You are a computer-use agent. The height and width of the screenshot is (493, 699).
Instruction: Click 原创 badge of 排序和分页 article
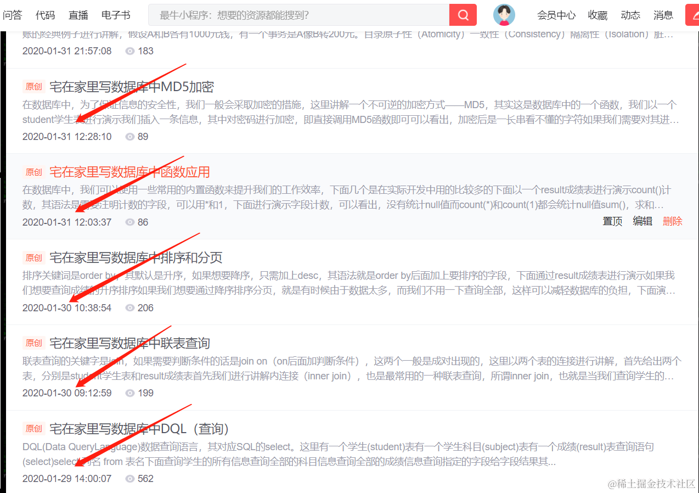[x=33, y=258]
